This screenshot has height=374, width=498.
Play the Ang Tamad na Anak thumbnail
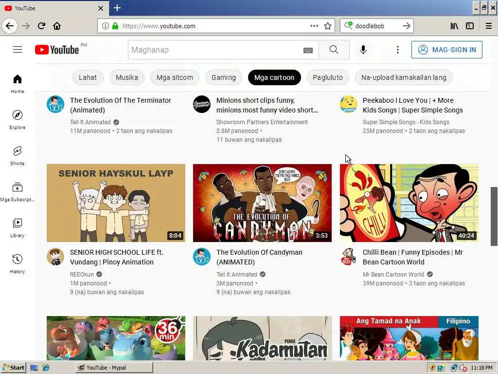point(409,338)
